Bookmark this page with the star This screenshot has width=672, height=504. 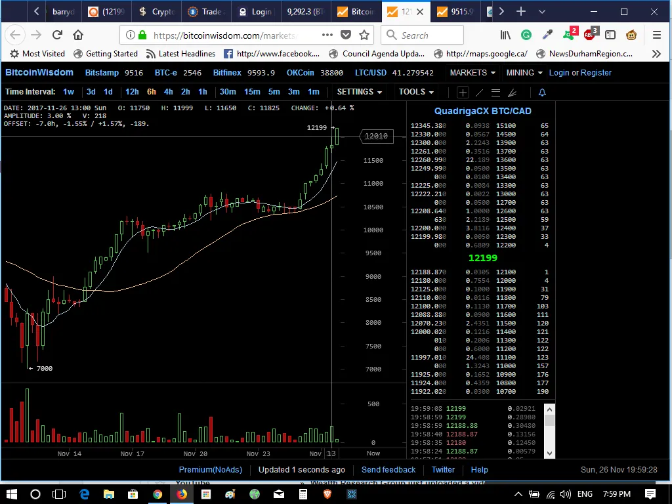pyautogui.click(x=364, y=35)
